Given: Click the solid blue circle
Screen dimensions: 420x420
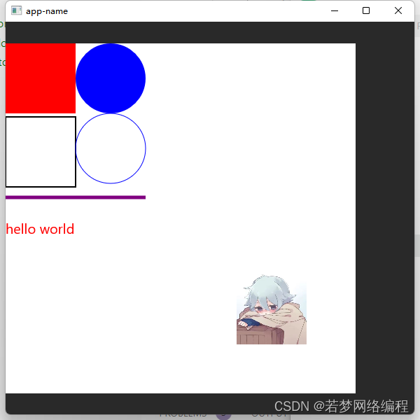Looking at the screenshot, I should [111, 78].
